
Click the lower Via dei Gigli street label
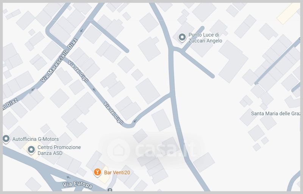click(113, 113)
